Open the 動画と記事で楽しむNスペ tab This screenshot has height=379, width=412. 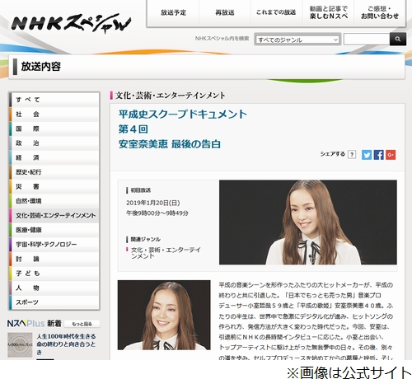[328, 12]
